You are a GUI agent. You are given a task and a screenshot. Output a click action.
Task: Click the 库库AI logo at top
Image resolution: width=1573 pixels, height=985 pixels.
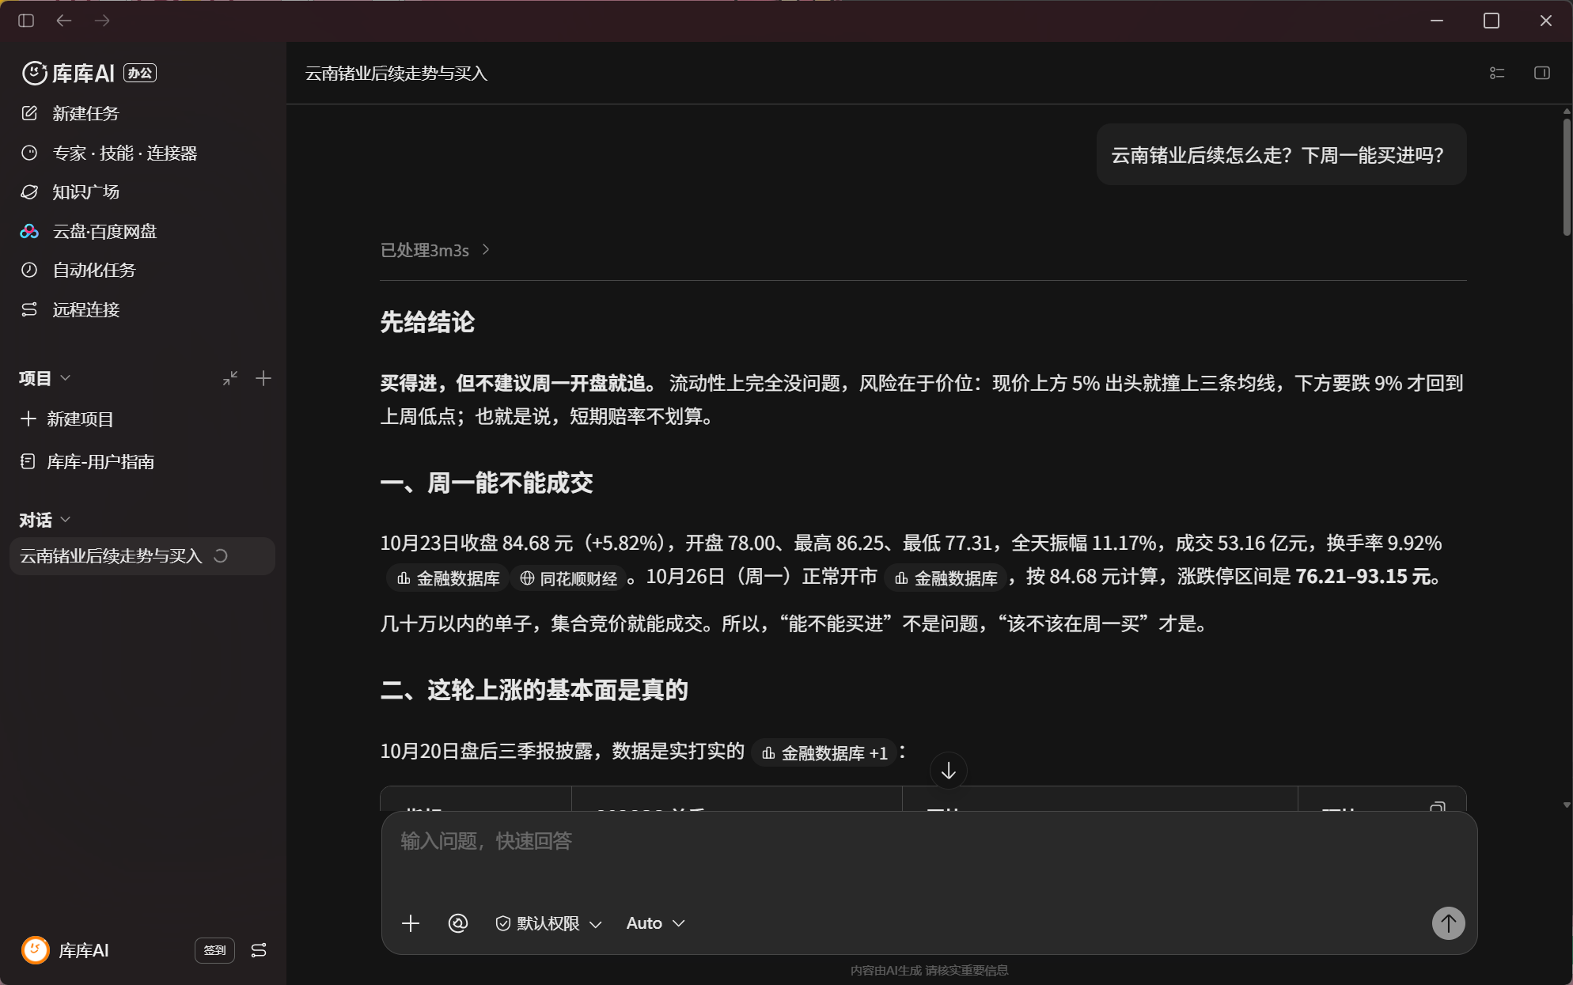(x=68, y=73)
